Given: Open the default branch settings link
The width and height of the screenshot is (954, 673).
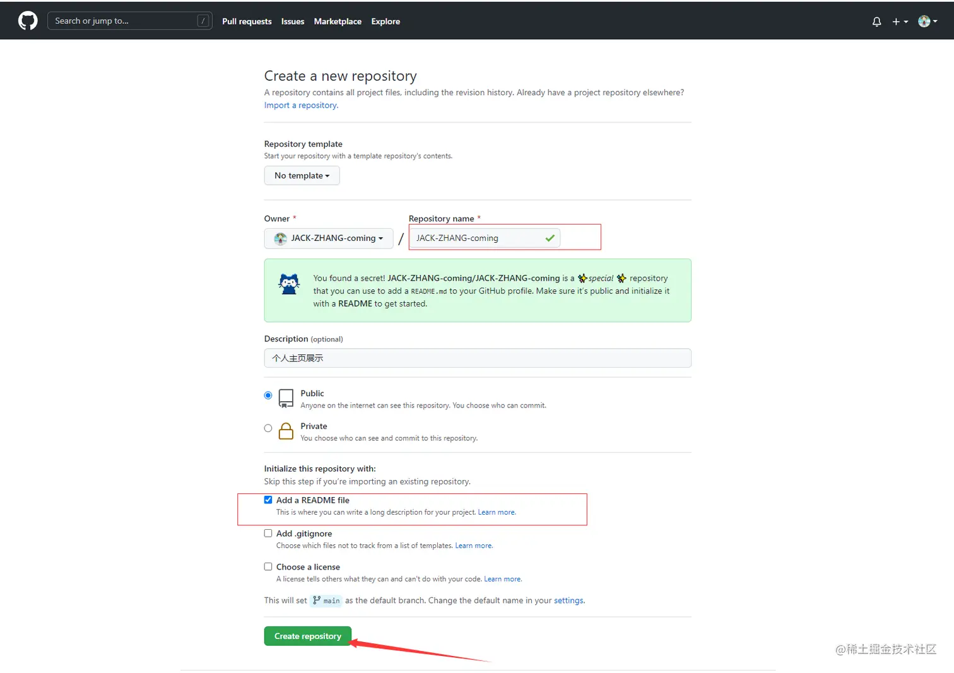Looking at the screenshot, I should point(569,600).
